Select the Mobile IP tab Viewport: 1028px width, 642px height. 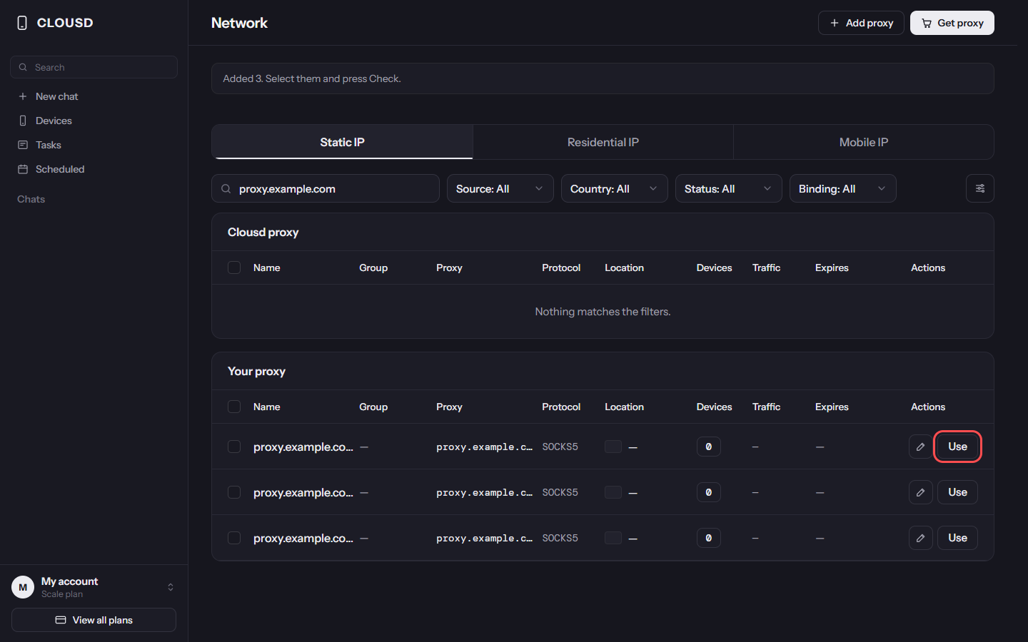point(864,142)
